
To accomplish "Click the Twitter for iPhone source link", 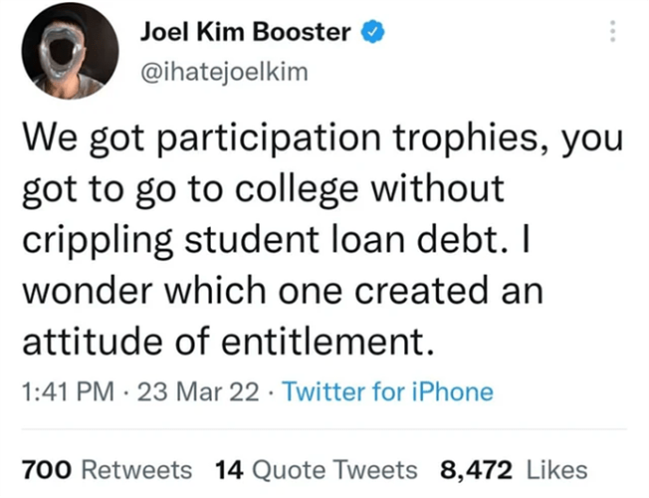I will 387,391.
